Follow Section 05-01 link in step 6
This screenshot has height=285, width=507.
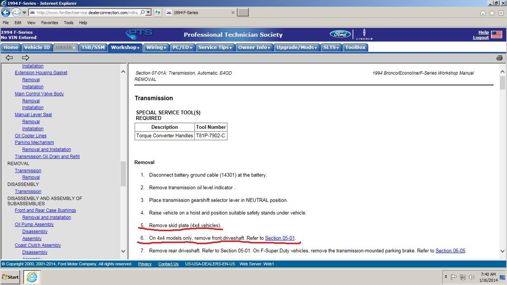[280, 238]
